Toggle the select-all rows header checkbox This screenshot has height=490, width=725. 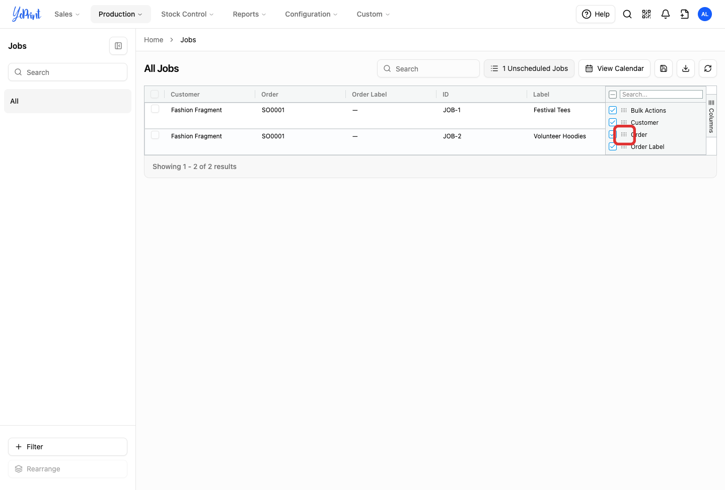pos(155,94)
